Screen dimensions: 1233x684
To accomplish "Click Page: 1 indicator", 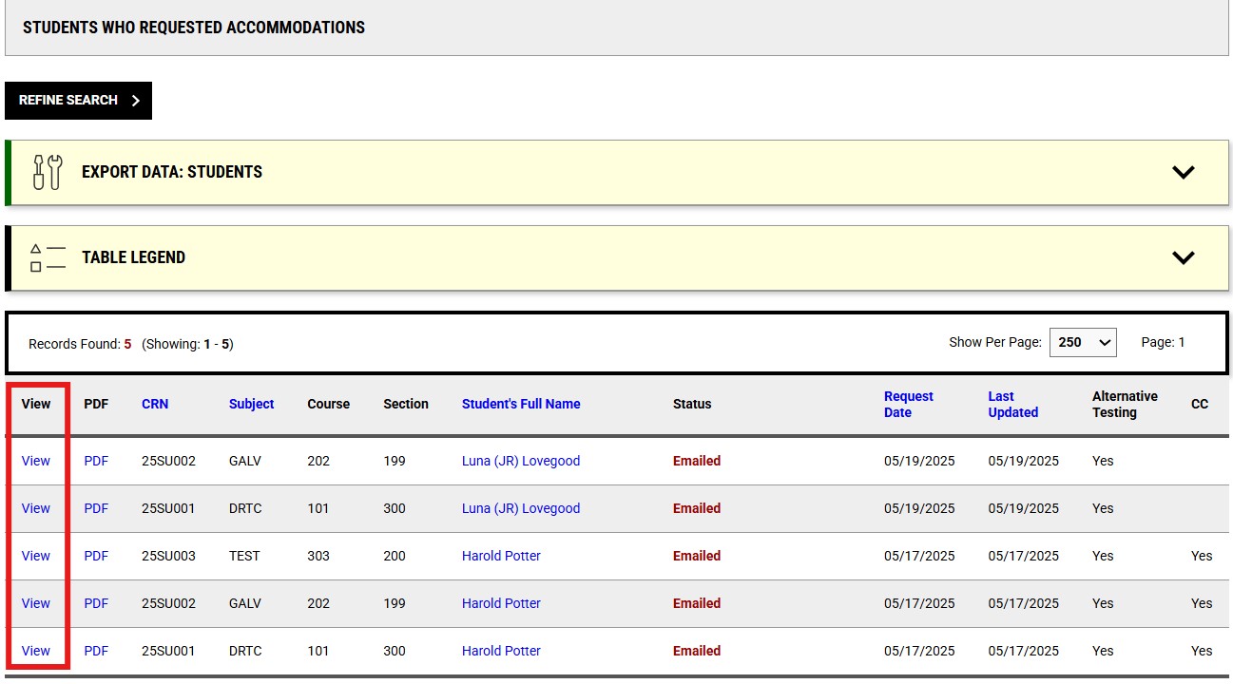I will pos(1163,342).
